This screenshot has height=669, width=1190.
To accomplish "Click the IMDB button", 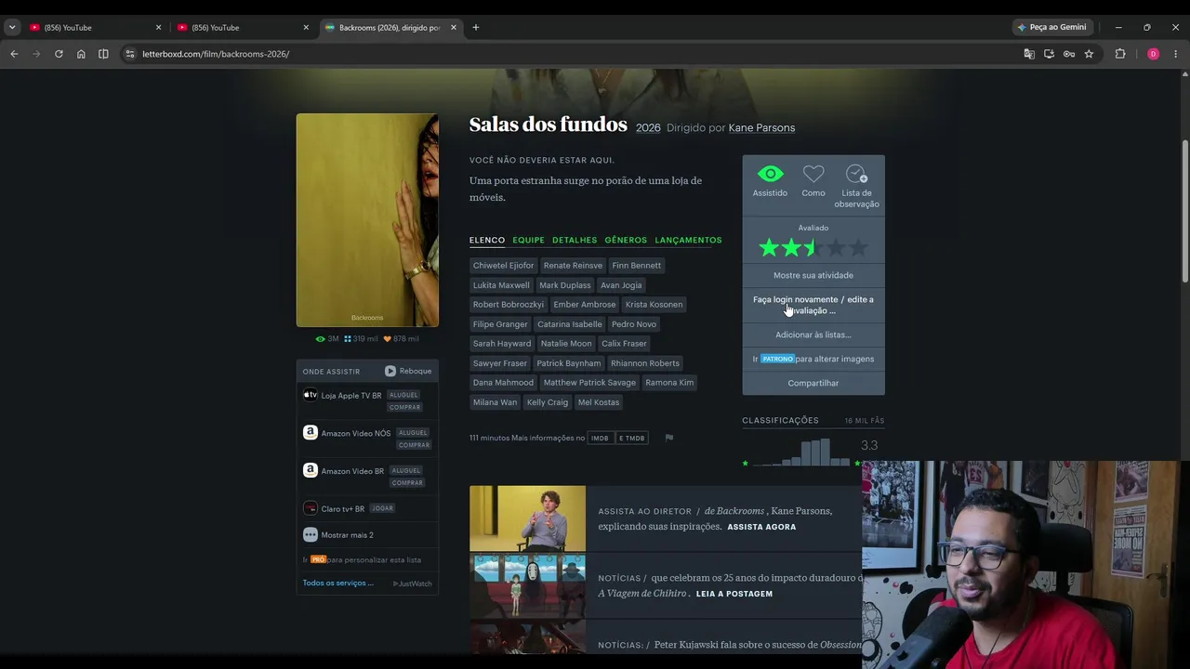I will [600, 438].
